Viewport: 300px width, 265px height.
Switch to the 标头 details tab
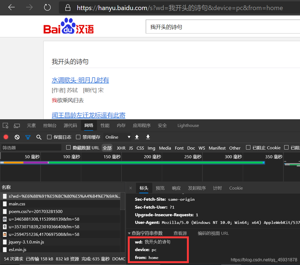144,188
